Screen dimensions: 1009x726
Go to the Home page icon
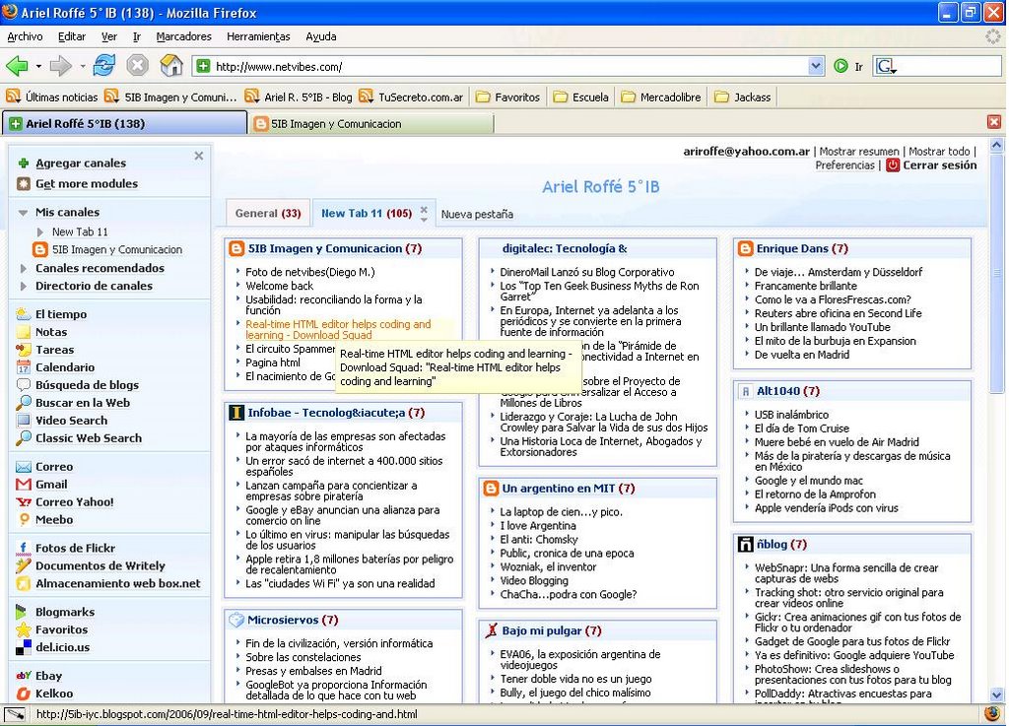click(171, 66)
